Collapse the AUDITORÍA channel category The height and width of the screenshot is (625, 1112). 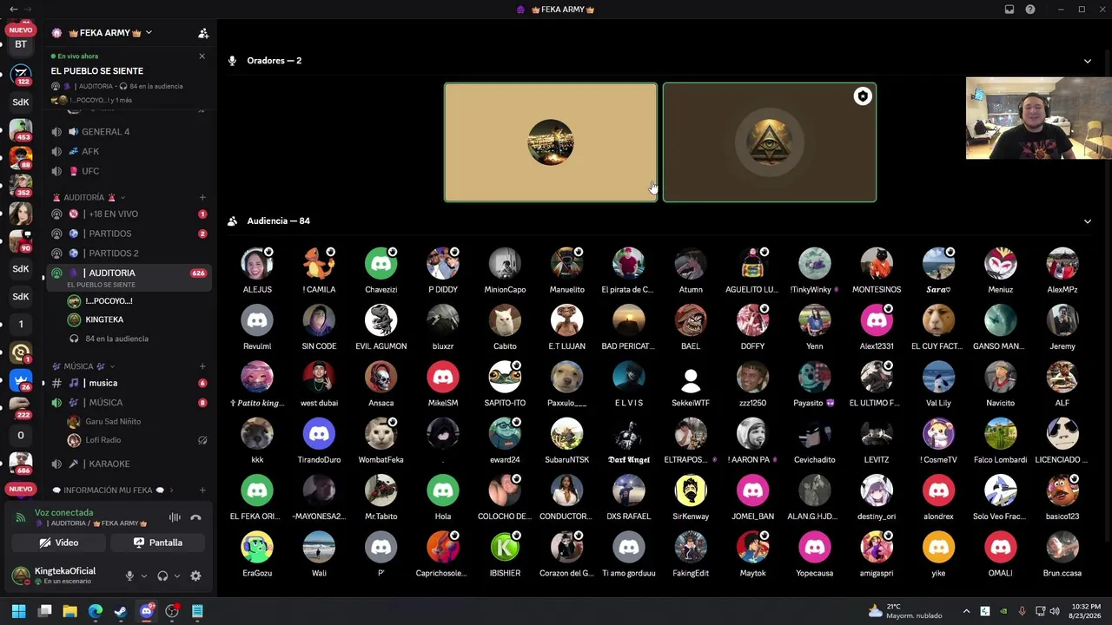89,198
